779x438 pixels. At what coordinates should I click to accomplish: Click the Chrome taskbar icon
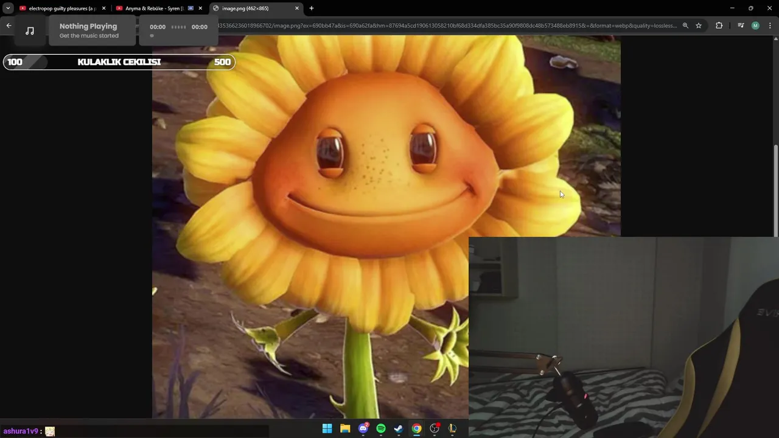click(x=416, y=429)
